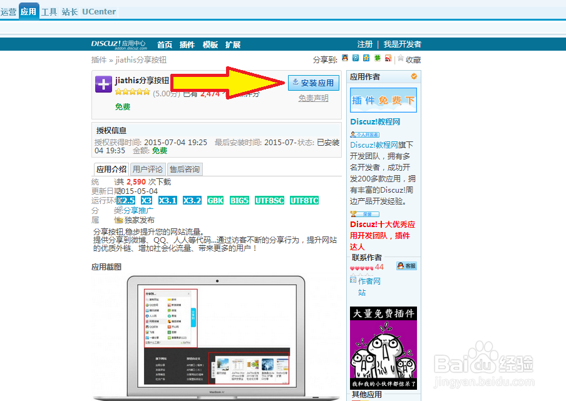Click the UTF8TC encoding tag

[304, 200]
